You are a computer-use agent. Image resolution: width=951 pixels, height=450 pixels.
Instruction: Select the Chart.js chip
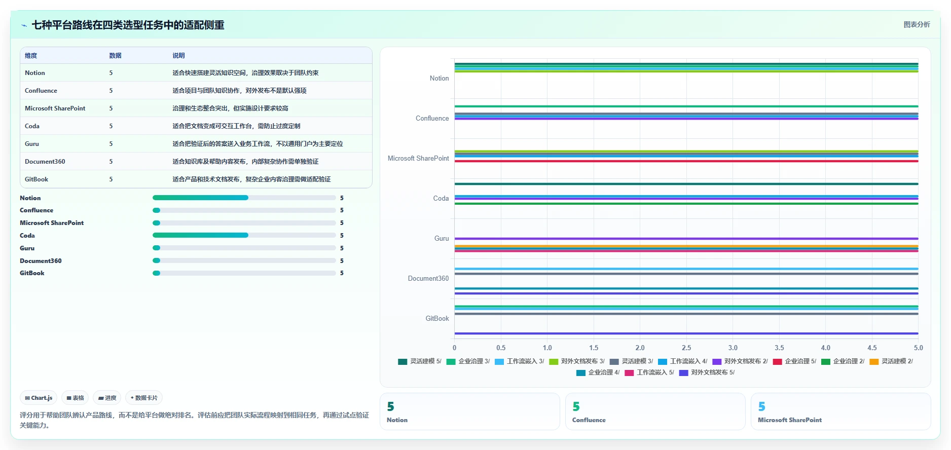[x=39, y=398]
